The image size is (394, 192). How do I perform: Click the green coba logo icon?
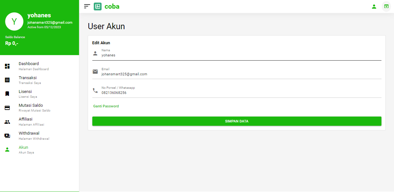tap(98, 6)
